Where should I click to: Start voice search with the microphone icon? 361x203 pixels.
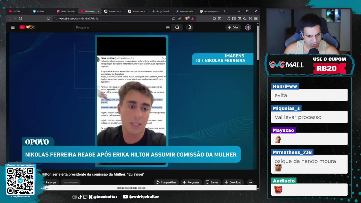coord(190,27)
